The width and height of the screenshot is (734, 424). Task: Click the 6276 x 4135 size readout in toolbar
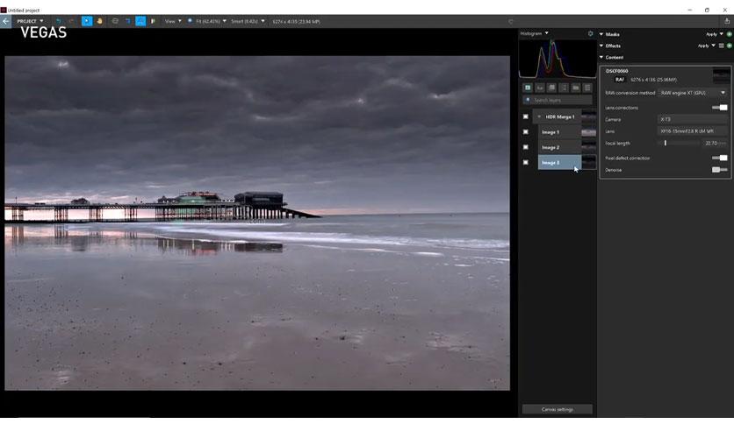[296, 22]
